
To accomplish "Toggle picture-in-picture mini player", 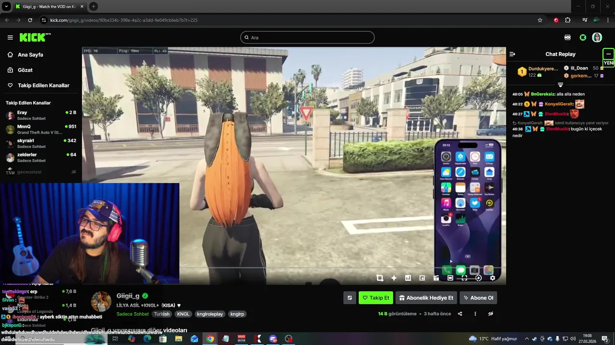I will [x=422, y=278].
